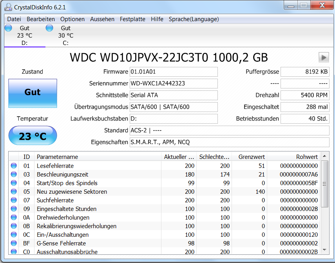335x263 pixels.
Task: Click the Laufwerksbuchstaben field D:
Action: point(174,119)
